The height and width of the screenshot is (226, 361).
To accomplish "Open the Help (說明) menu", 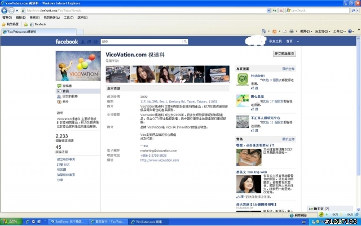I will [82, 17].
